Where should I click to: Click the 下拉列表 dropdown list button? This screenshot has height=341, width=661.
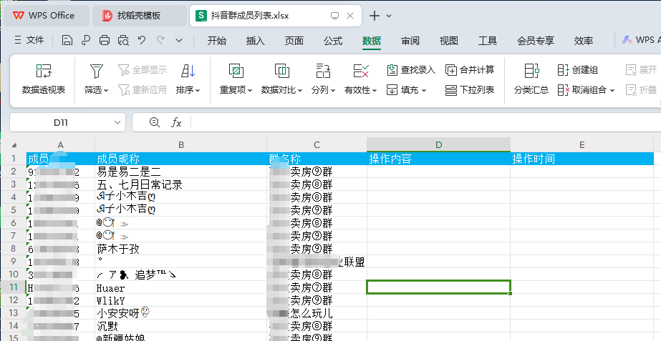470,90
